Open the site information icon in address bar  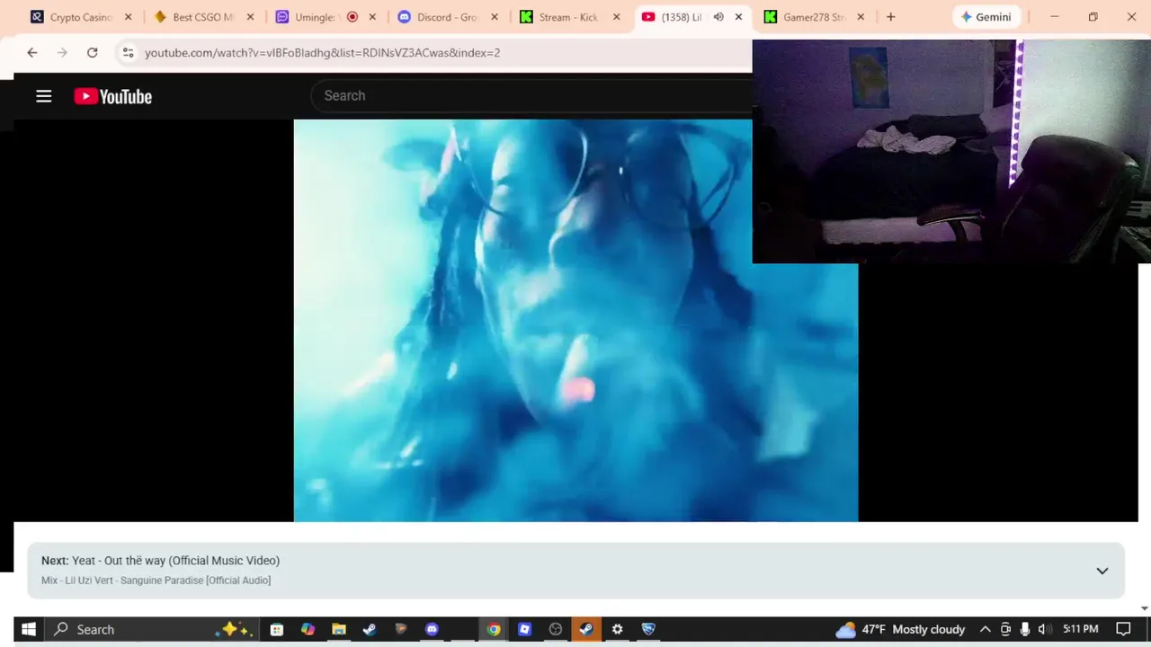point(128,53)
